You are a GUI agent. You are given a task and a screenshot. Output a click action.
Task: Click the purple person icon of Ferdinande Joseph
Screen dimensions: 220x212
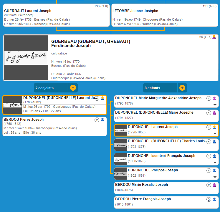point(214,37)
